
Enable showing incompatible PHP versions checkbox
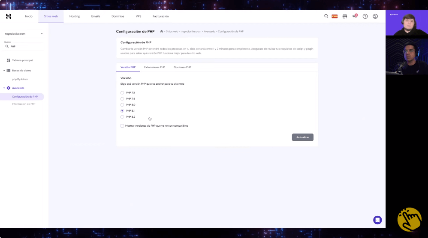point(122,126)
